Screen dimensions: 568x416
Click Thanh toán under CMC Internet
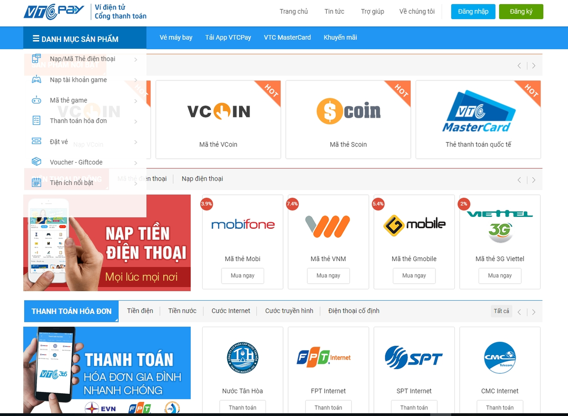[500, 407]
